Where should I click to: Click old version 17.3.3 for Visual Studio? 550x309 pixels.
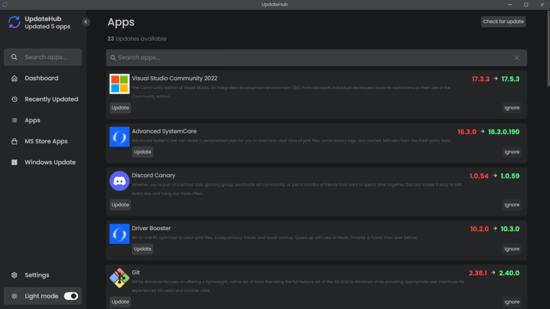(480, 79)
